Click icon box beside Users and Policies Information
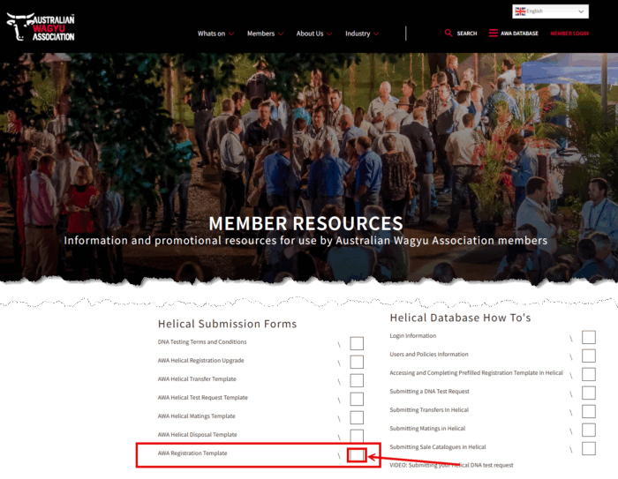This screenshot has width=618, height=479. coord(589,356)
